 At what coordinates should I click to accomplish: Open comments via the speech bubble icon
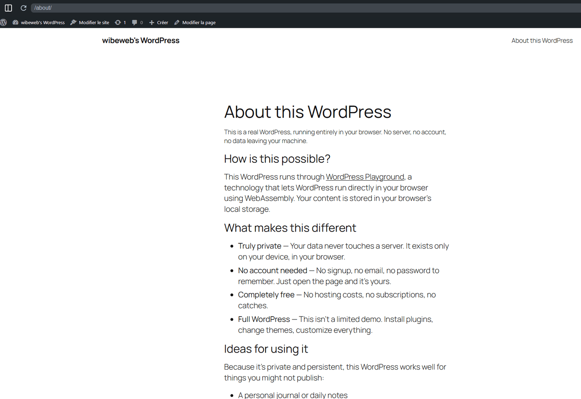(134, 22)
